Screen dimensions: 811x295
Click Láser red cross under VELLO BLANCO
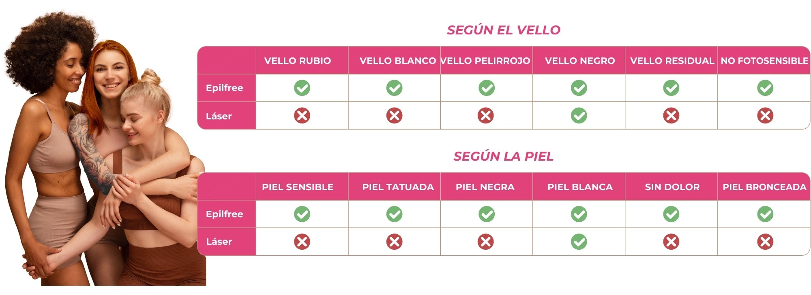(x=394, y=116)
